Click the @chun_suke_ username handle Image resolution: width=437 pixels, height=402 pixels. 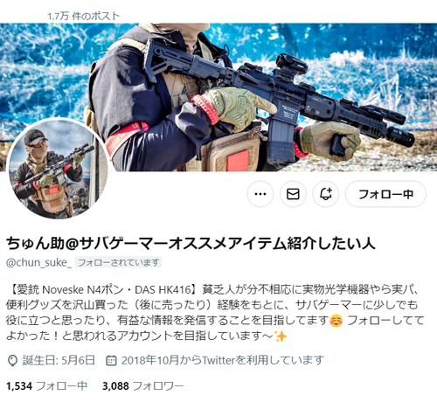[x=38, y=262]
